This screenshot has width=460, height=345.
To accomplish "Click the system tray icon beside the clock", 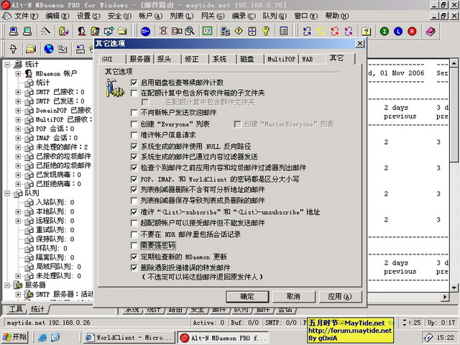I will pyautogui.click(x=428, y=338).
